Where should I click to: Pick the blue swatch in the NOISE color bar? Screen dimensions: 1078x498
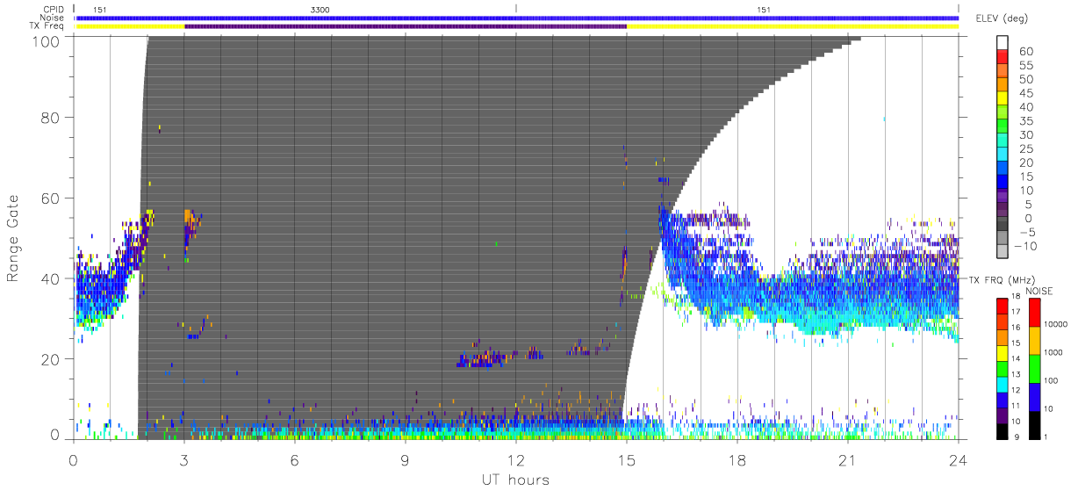(1036, 395)
